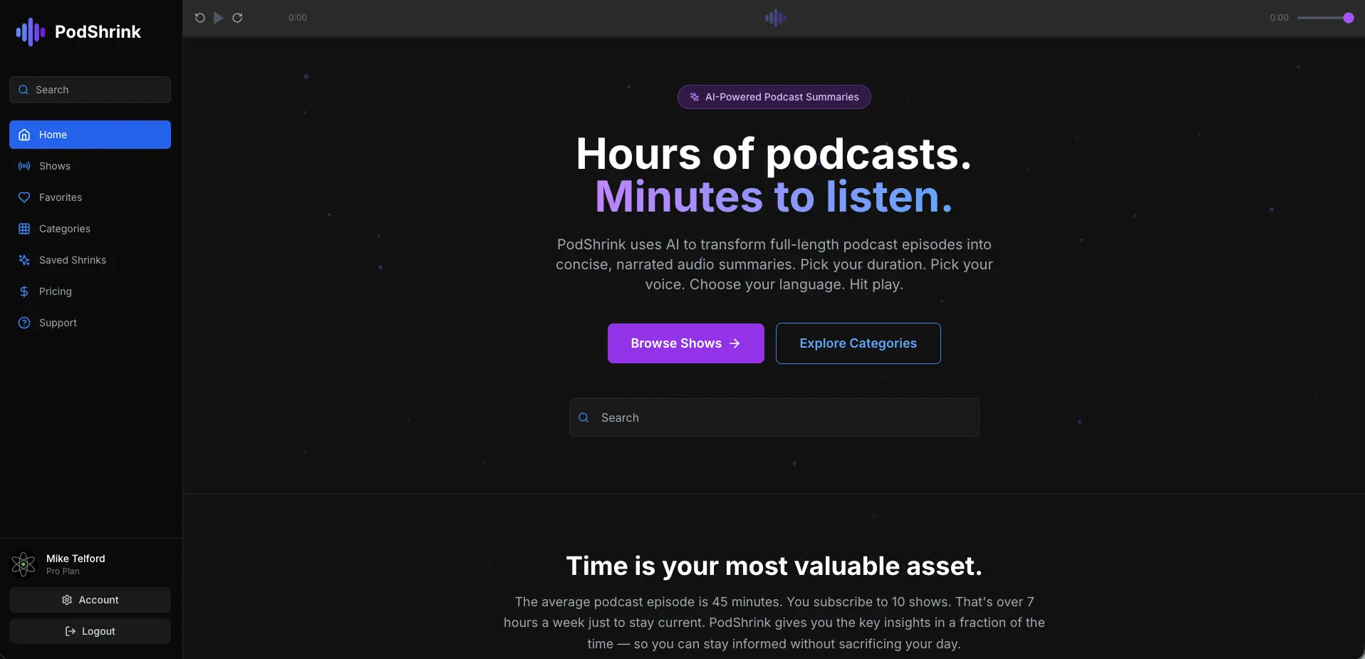Focus the main hero Search field

(774, 417)
